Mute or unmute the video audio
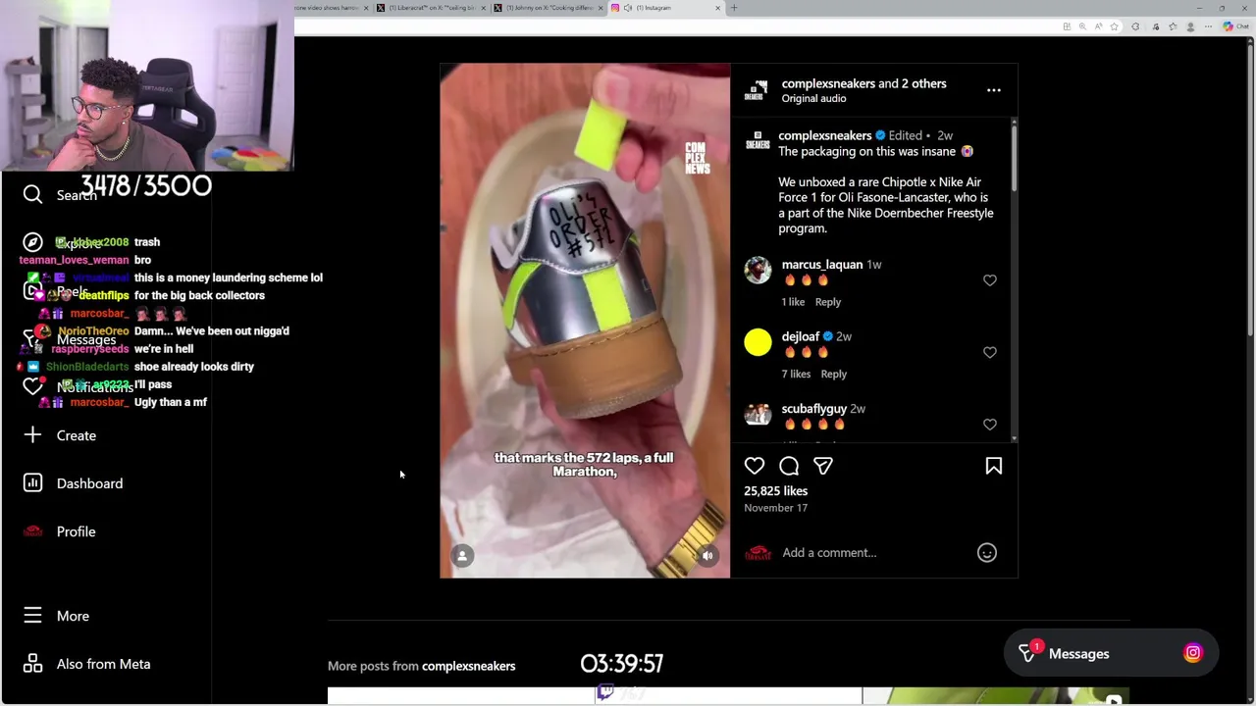Screen dimensions: 1256x706 point(707,555)
